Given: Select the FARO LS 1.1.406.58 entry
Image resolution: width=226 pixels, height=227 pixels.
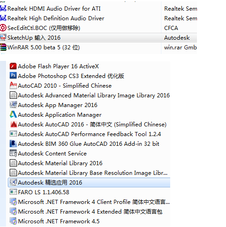Looking at the screenshot, I should [89, 192].
